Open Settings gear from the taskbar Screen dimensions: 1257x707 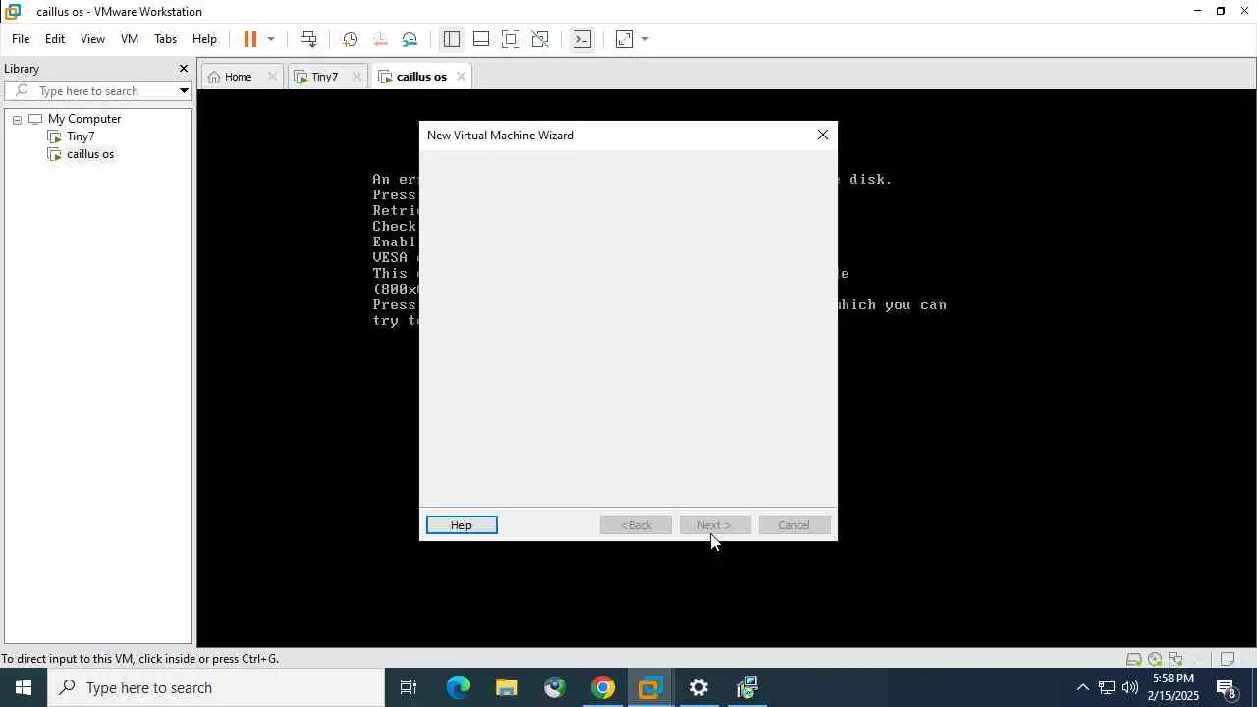tap(698, 687)
